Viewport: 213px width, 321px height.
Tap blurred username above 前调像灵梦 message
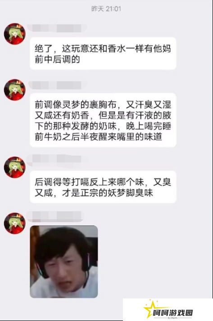[x=57, y=85]
